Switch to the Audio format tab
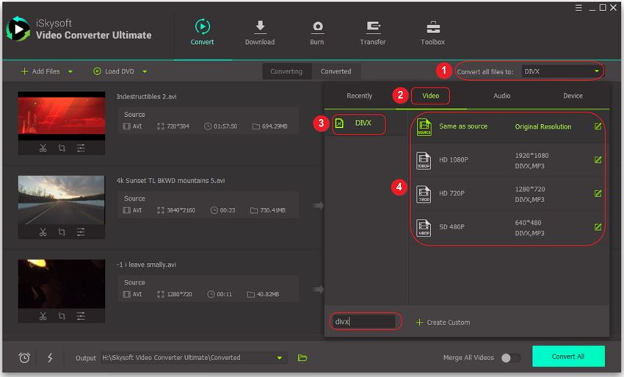The width and height of the screenshot is (624, 377). click(501, 96)
